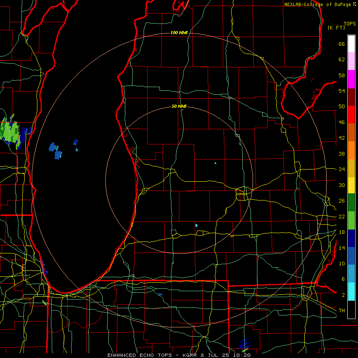Click the ENHANCED ECHO TOPS caption
The height and width of the screenshot is (358, 358).
pos(139,355)
